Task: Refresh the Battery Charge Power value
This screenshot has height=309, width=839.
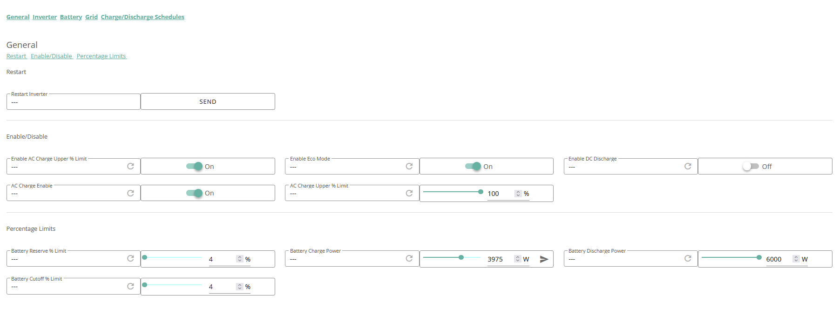Action: [409, 258]
